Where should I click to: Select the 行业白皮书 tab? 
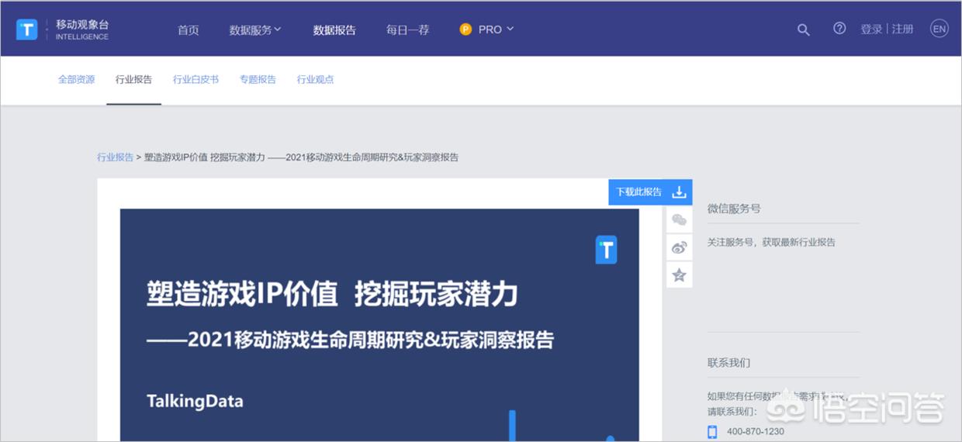coord(196,79)
